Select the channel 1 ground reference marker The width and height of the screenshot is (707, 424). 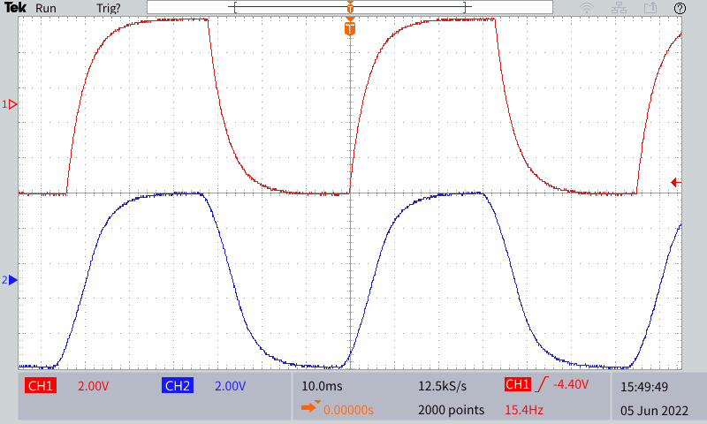pyautogui.click(x=11, y=104)
